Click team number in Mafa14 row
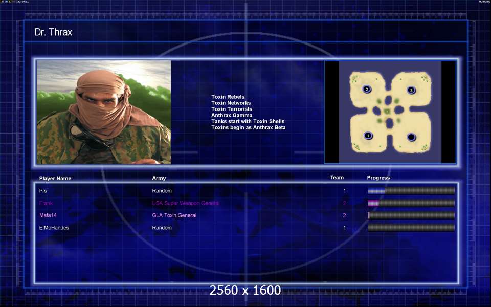 pyautogui.click(x=344, y=215)
